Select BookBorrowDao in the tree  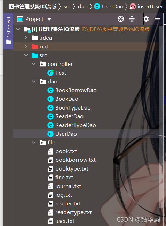click(x=76, y=90)
